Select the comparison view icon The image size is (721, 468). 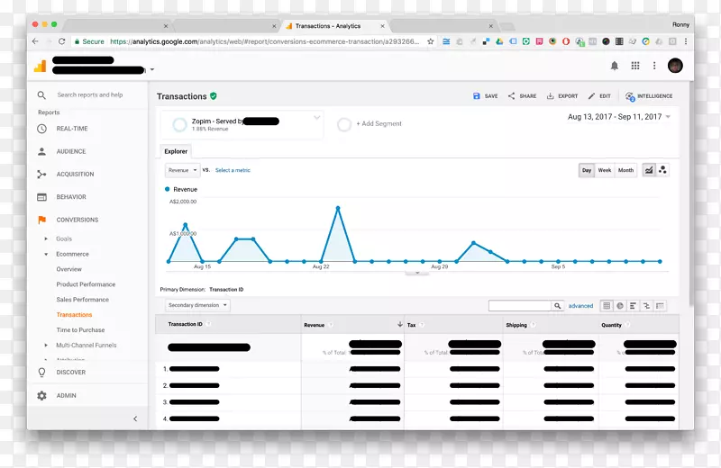coord(646,306)
